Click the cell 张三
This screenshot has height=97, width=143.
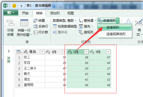pos(34,57)
